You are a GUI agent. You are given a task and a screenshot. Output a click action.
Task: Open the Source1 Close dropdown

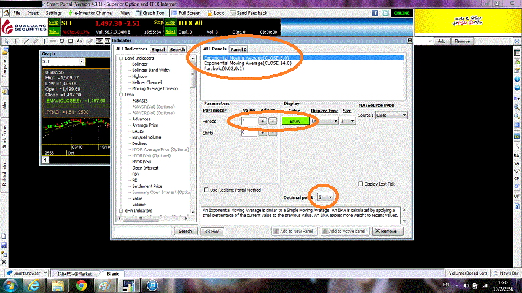coord(391,115)
